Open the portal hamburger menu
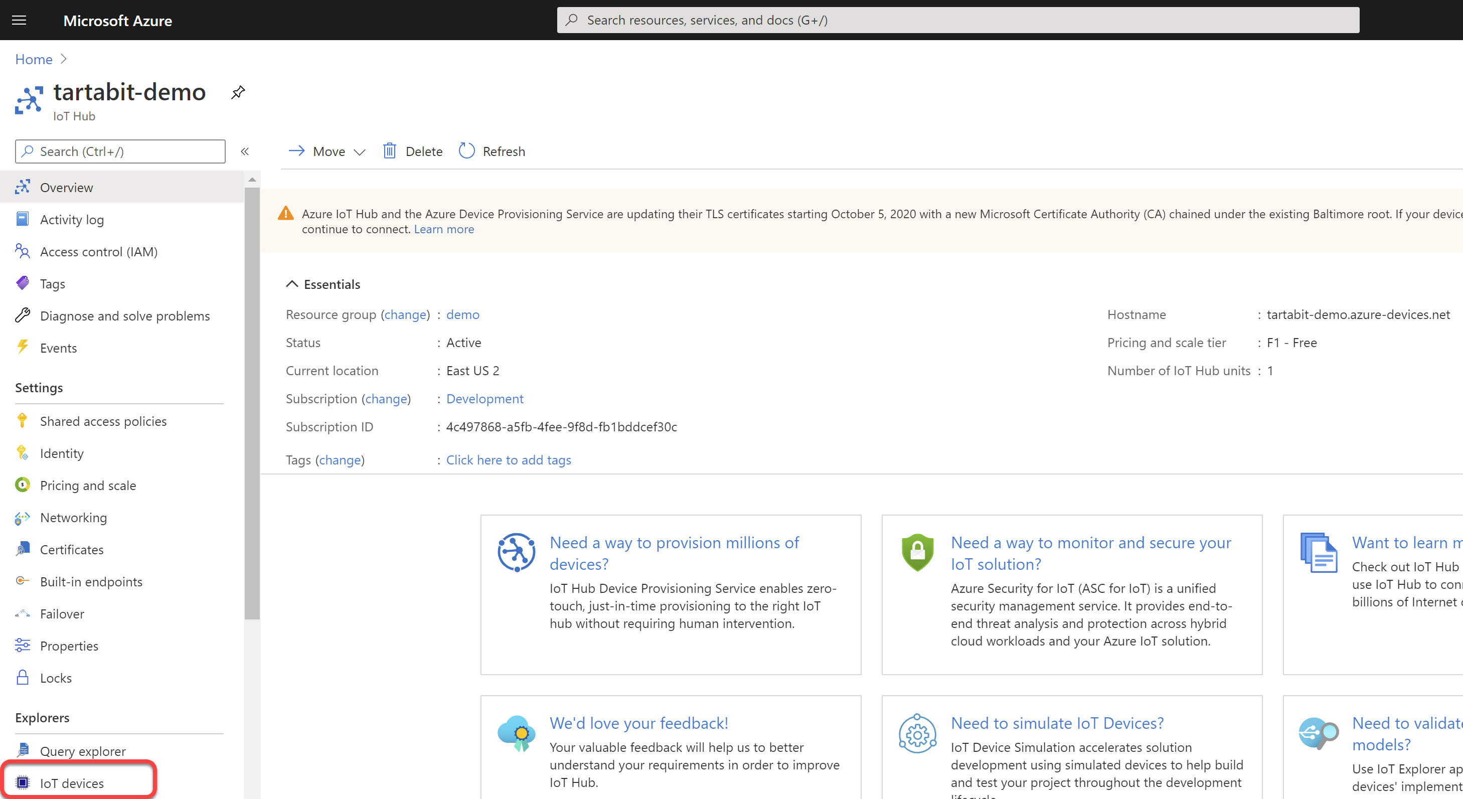The image size is (1463, 799). click(20, 21)
